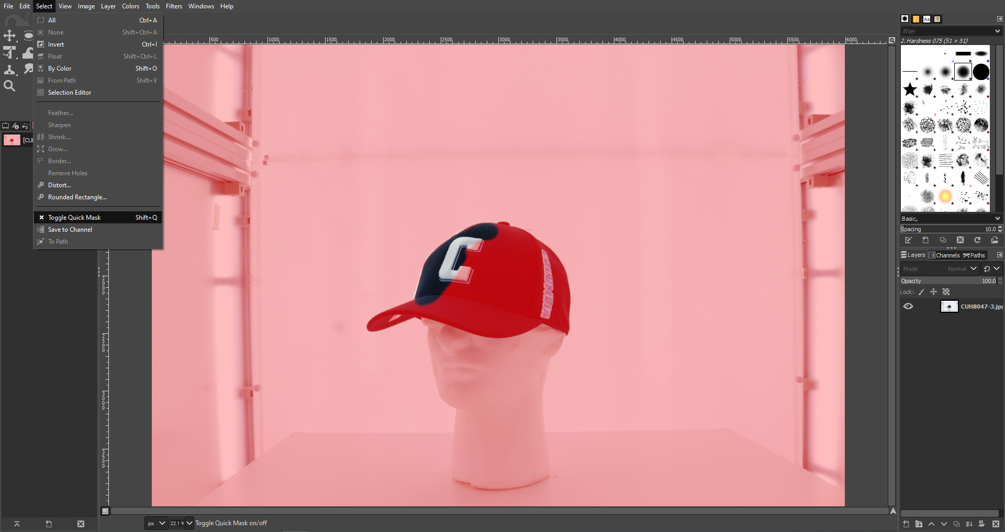The width and height of the screenshot is (1005, 532).
Task: Create a new layer button
Action: 906,524
